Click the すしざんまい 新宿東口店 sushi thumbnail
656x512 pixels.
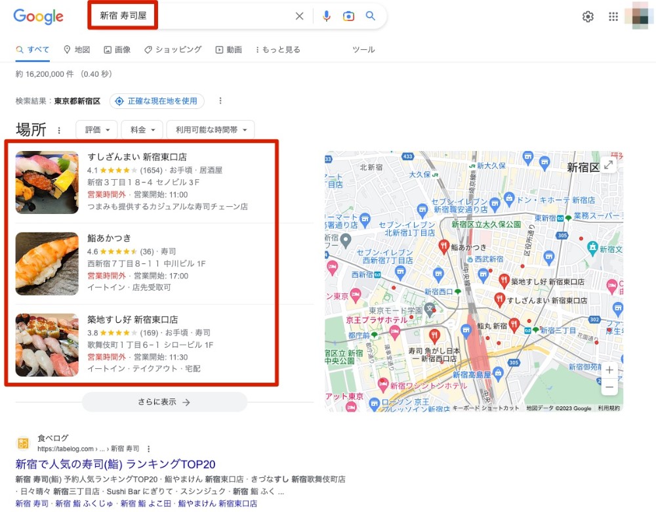point(46,182)
